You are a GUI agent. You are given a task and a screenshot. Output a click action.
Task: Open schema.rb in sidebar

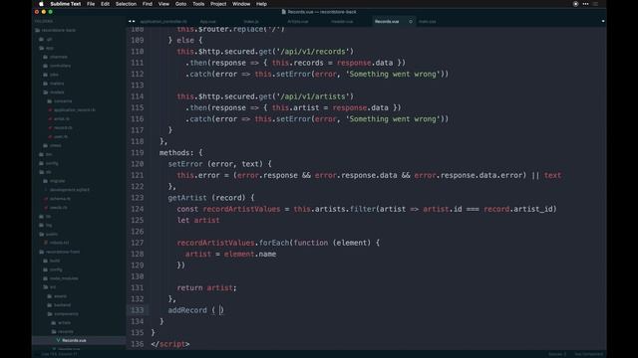58,199
